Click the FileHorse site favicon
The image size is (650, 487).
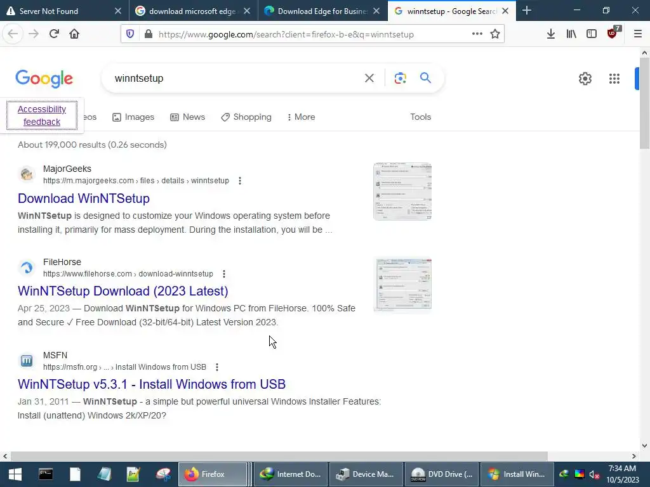(x=27, y=268)
